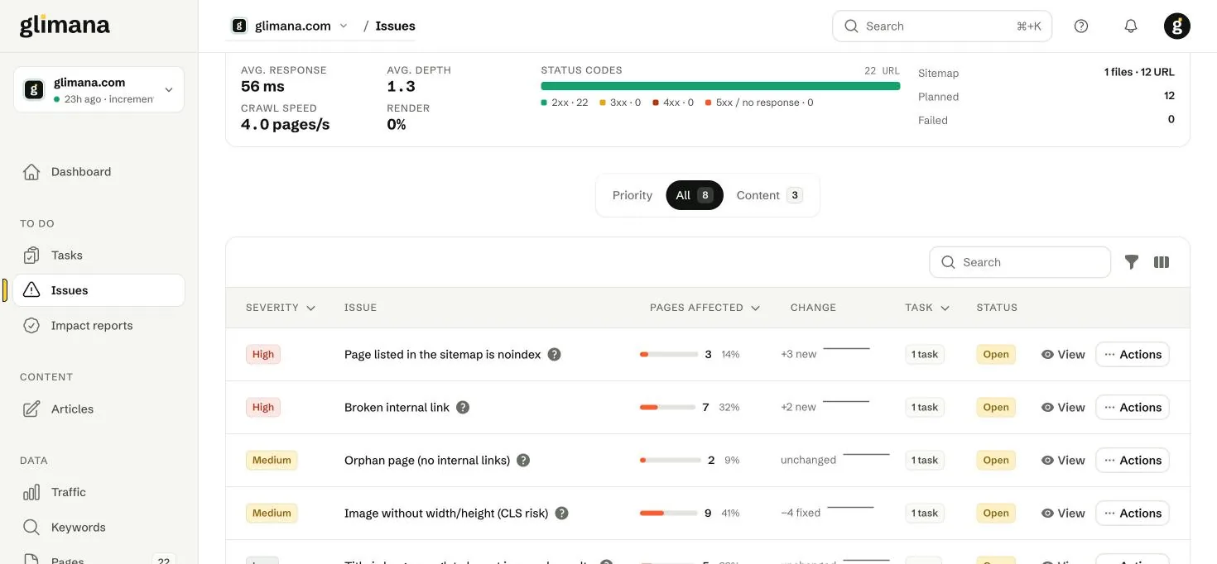Open Actions for sitemap noindex issue
Screen dimensions: 1217x564
(x=1133, y=354)
